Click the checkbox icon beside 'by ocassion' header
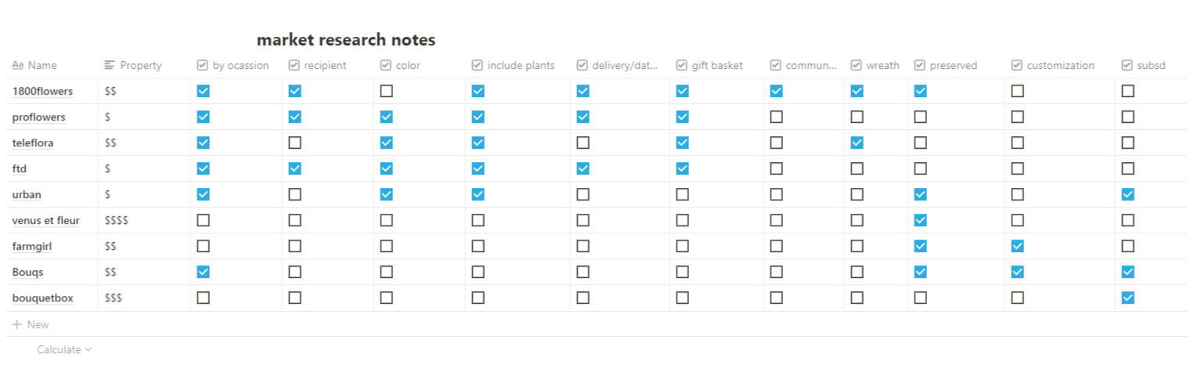The width and height of the screenshot is (1187, 390). tap(203, 66)
